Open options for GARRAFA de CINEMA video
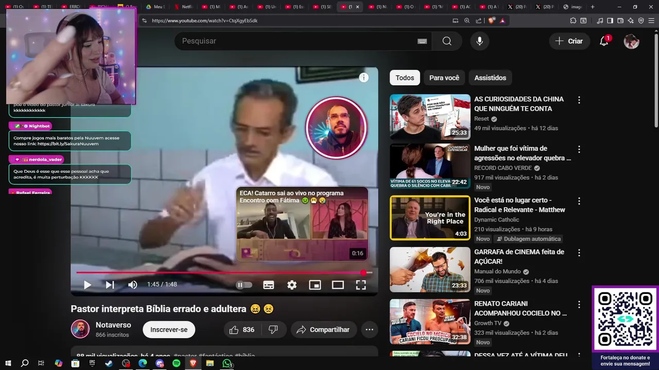The image size is (659, 370). [579, 253]
